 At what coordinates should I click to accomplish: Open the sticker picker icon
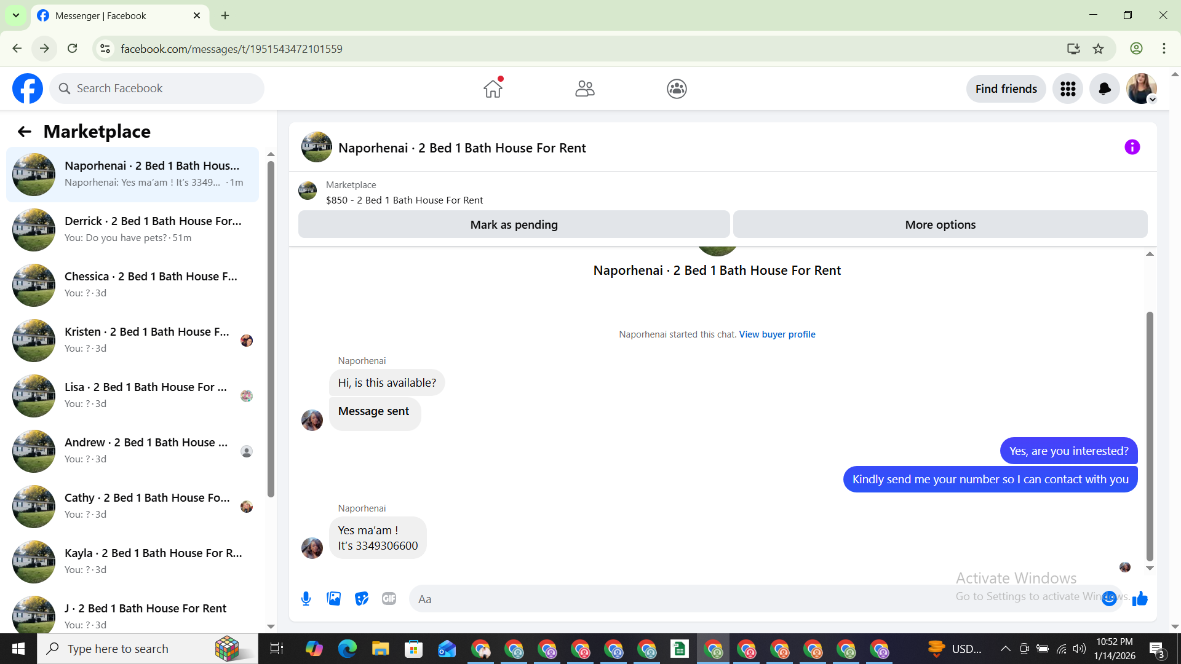click(362, 598)
